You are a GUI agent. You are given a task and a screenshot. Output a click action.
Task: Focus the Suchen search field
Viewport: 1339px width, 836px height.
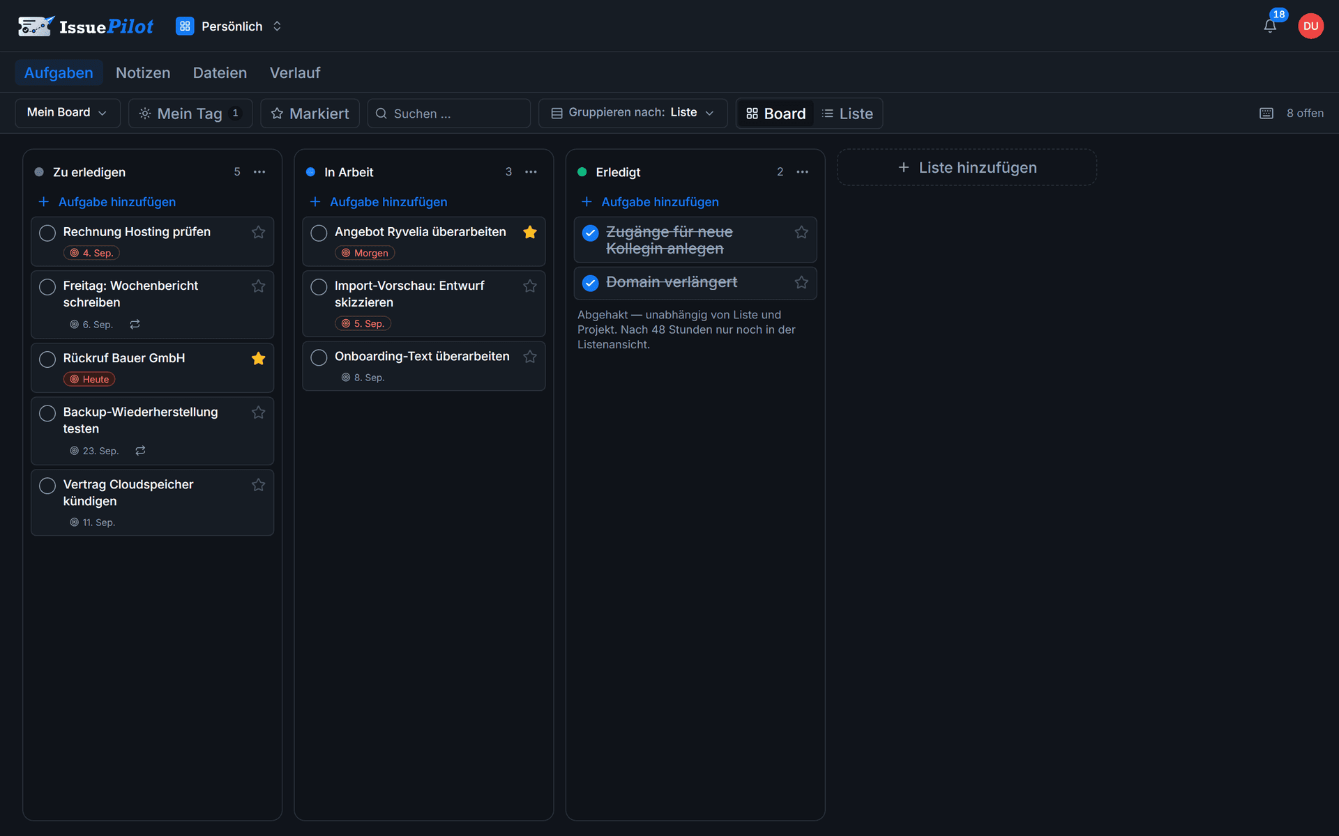click(x=448, y=113)
